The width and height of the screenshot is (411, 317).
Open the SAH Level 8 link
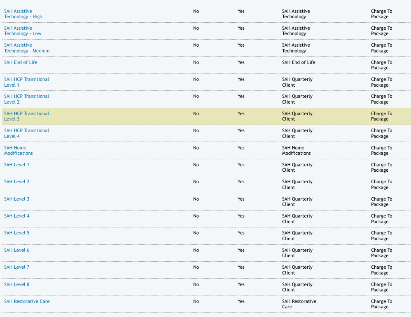coord(17,284)
